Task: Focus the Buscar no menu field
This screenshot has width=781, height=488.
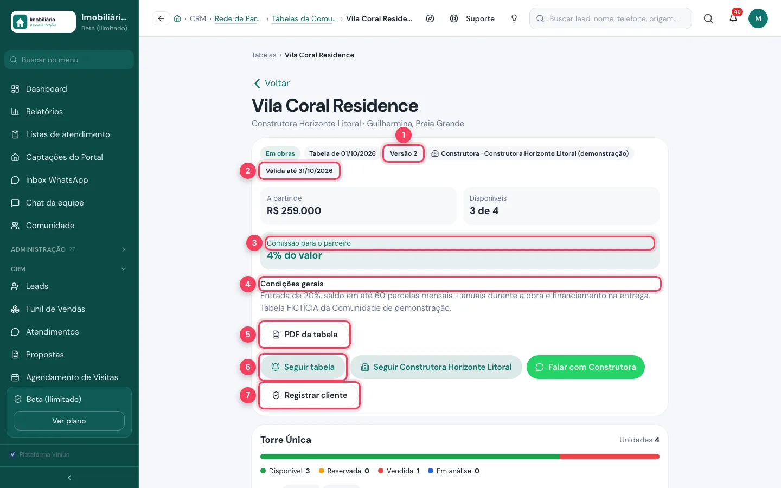Action: 69,60
